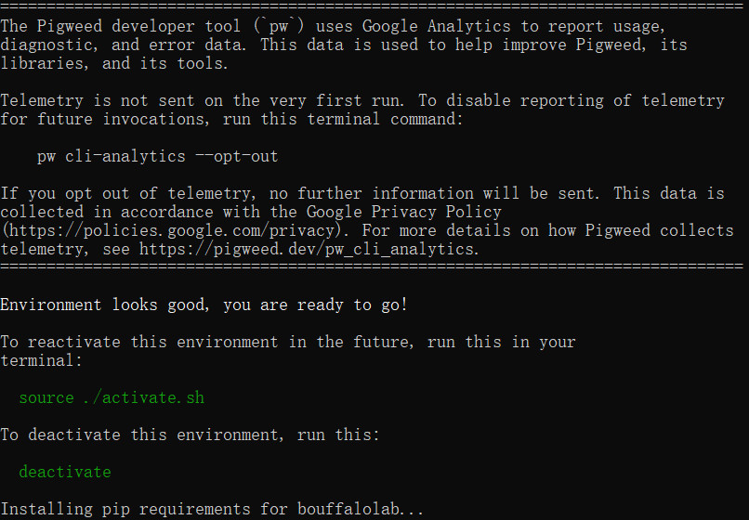Click the 'pw cli-analytics --opt-out' command
Viewport: 749px width, 520px height.
click(158, 156)
